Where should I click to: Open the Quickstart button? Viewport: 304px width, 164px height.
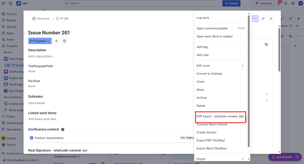tap(282, 157)
